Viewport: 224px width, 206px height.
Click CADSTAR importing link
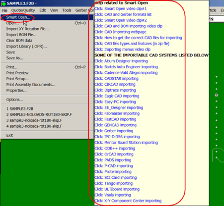click(x=116, y=79)
